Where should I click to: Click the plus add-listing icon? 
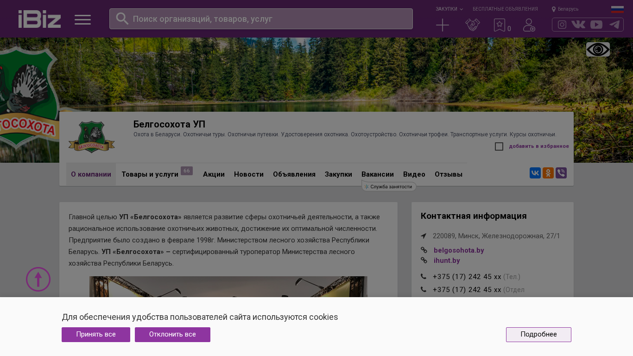click(x=443, y=25)
